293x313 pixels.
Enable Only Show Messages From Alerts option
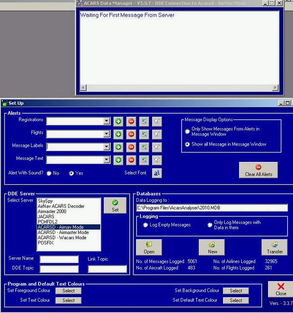(187, 132)
